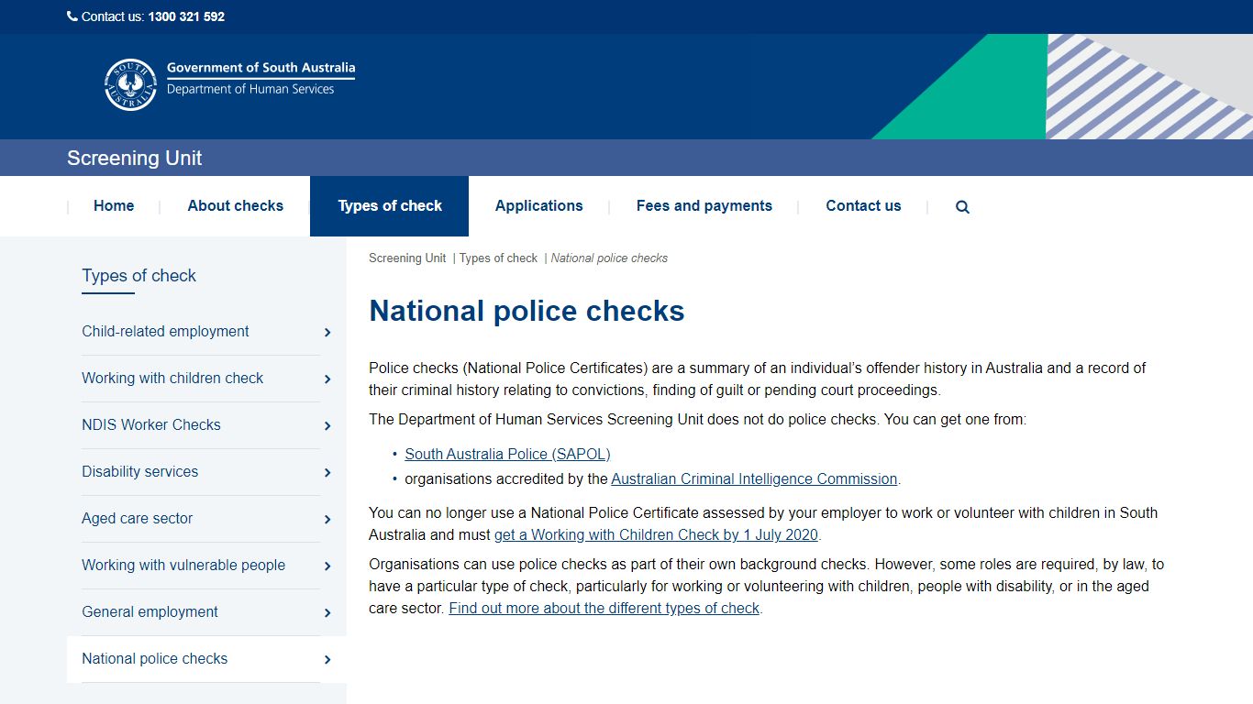
Task: Click Government of South Australia header text
Action: pyautogui.click(x=261, y=68)
